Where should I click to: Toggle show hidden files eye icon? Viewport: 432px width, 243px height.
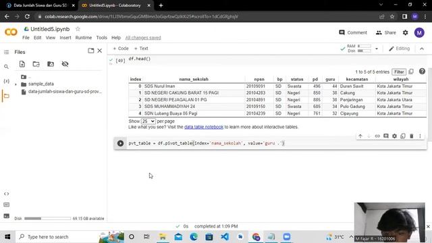(x=65, y=64)
